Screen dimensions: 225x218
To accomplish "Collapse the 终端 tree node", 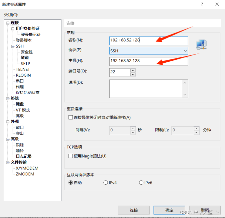I will (x=8, y=99).
